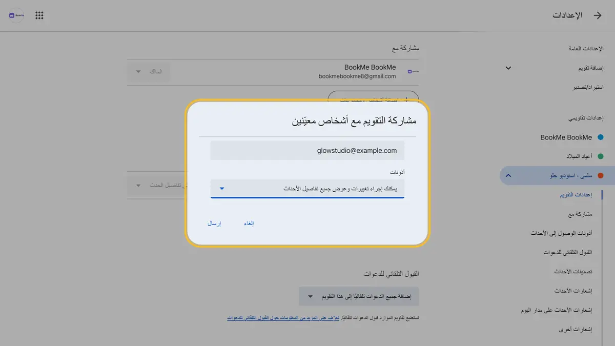Screen dimensions: 615x346
Task: Click the orange سلمى calendar color dot
Action: tap(601, 175)
